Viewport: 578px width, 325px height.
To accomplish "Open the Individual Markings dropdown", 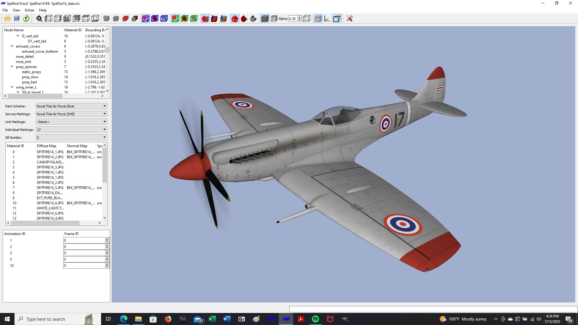I will click(x=72, y=130).
